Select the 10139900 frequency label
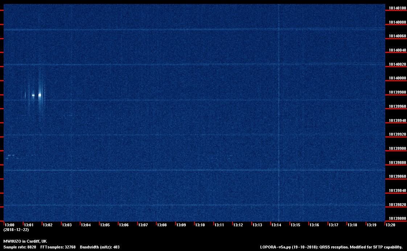The width and height of the screenshot is (407, 251). coord(397,148)
